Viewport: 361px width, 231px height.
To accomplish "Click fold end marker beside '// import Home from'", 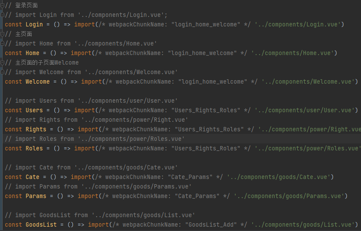I will (x=2, y=43).
